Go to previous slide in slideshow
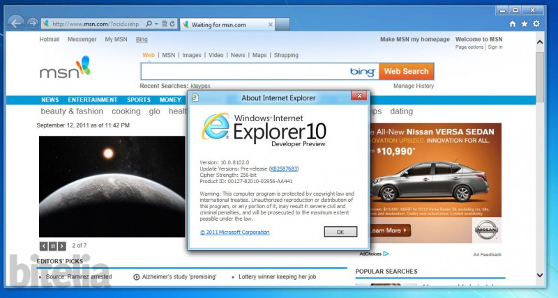The image size is (558, 298). coord(44,246)
